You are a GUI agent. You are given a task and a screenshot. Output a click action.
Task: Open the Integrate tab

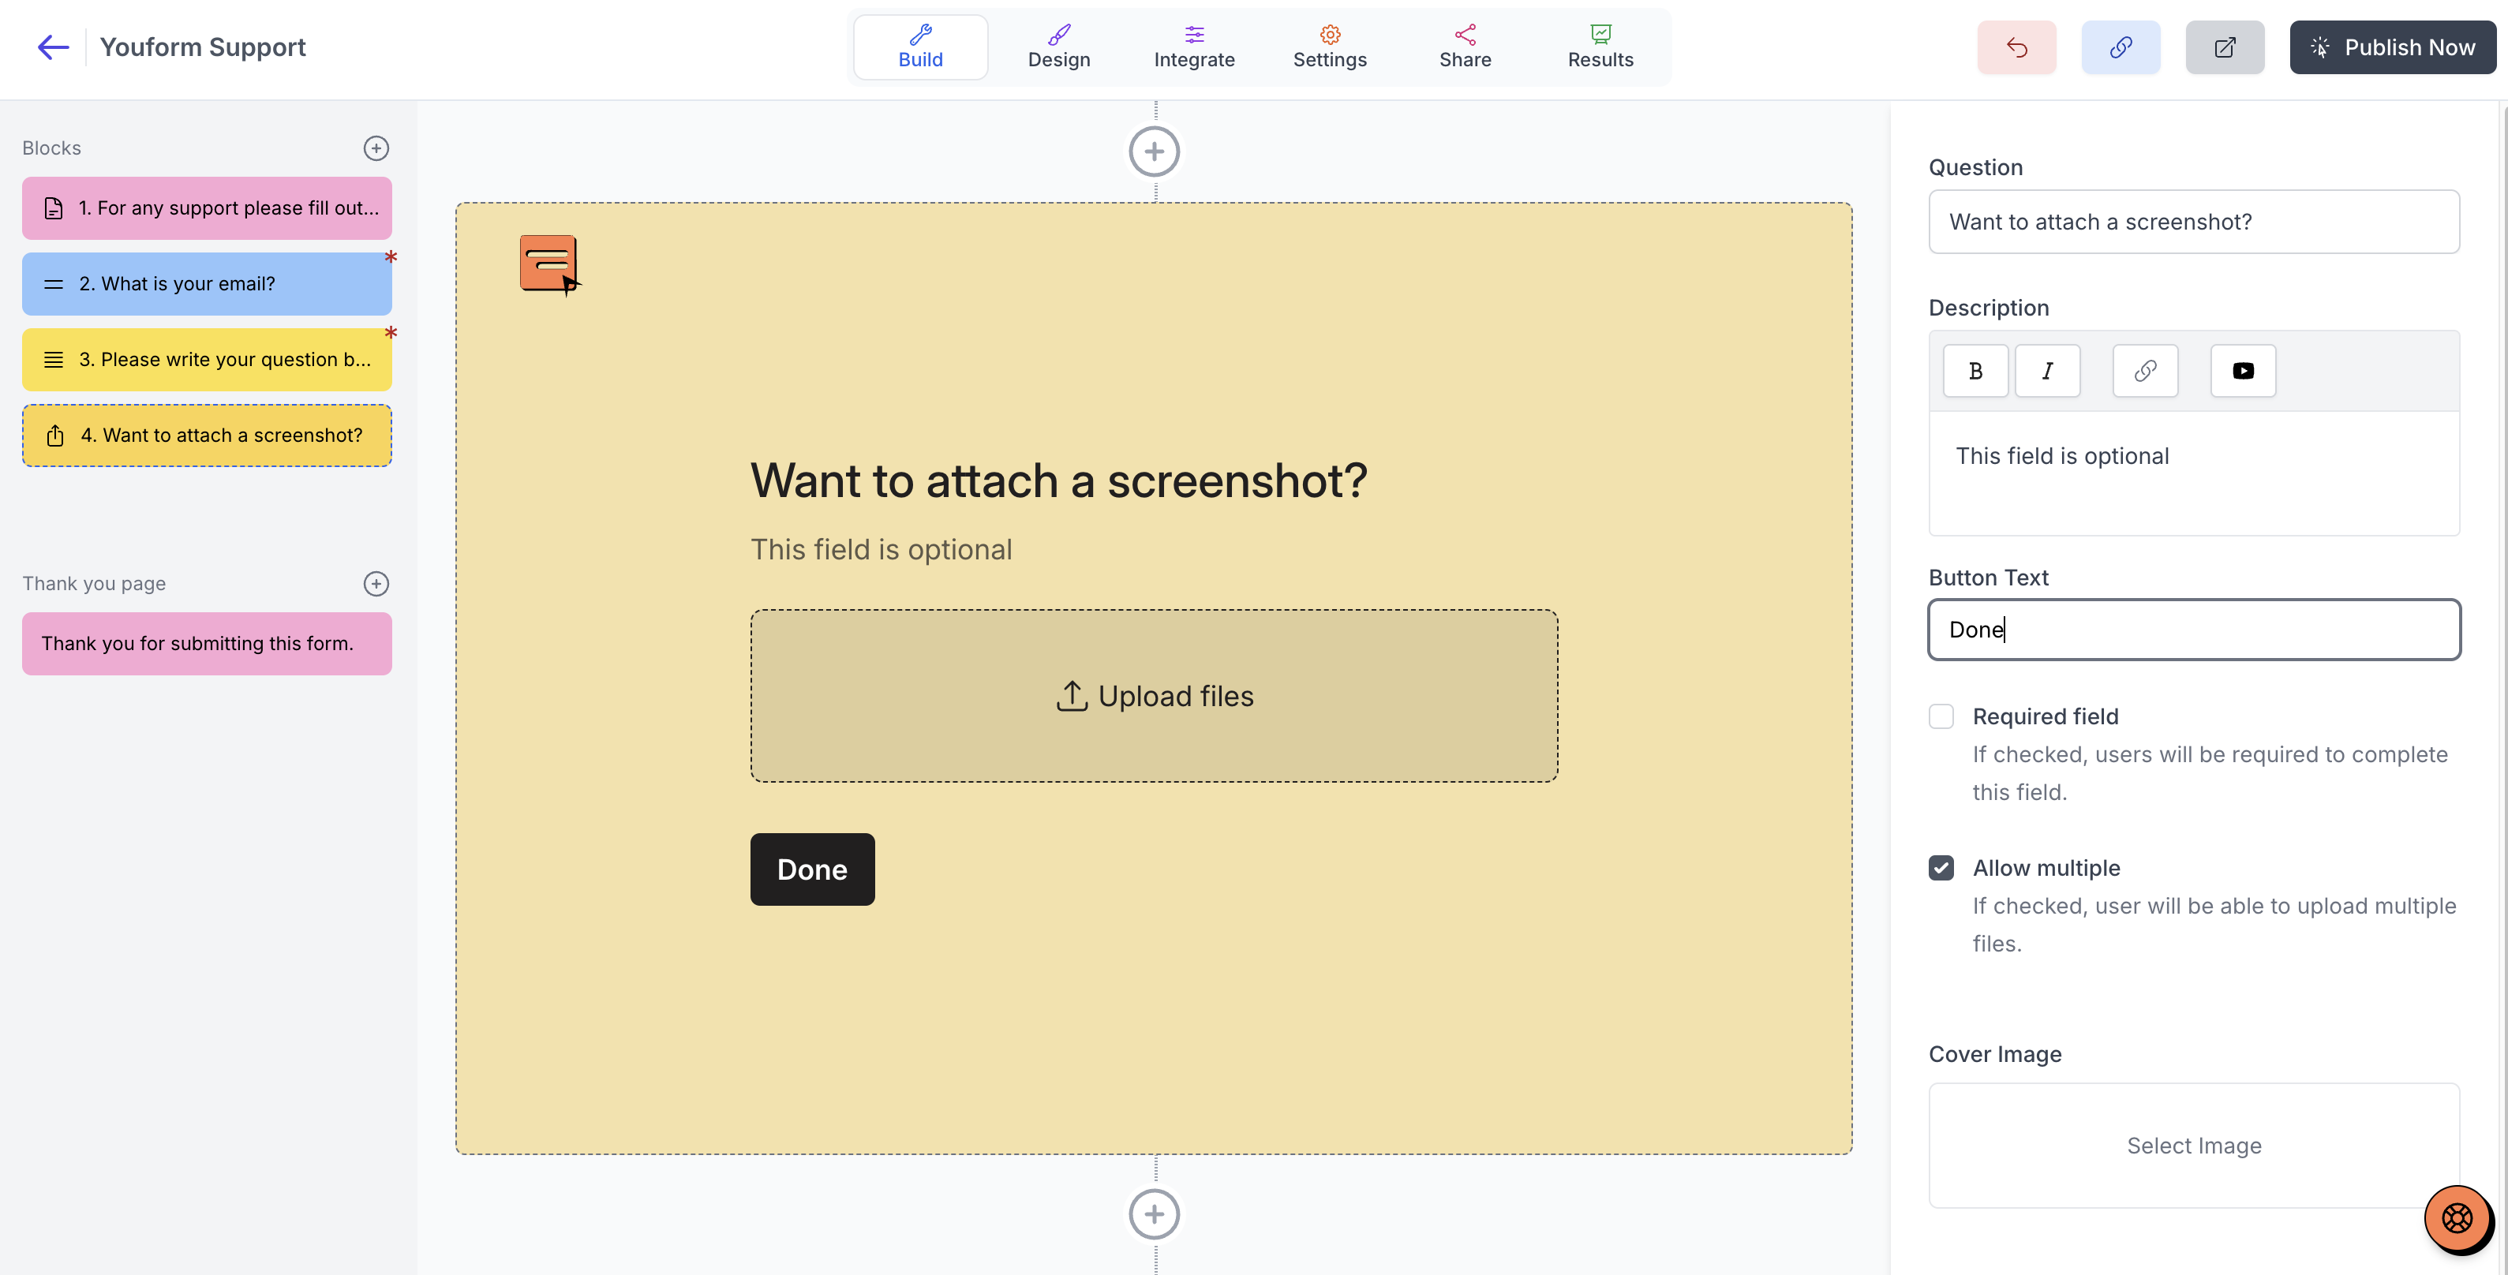coord(1194,47)
